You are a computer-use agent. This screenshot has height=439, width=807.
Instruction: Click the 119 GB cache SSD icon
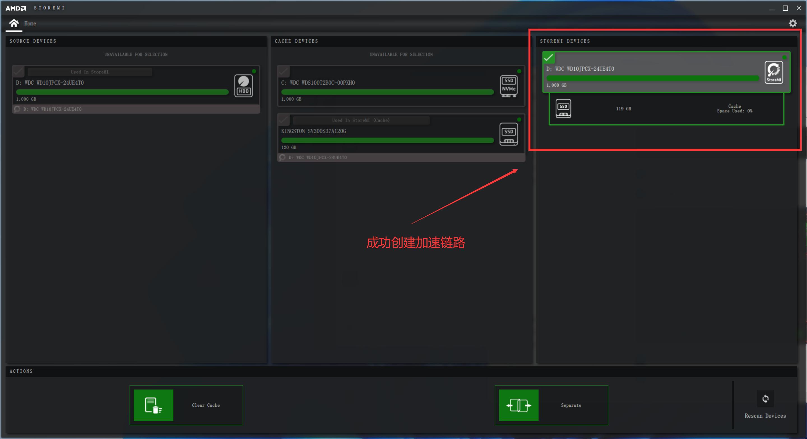[x=563, y=108]
